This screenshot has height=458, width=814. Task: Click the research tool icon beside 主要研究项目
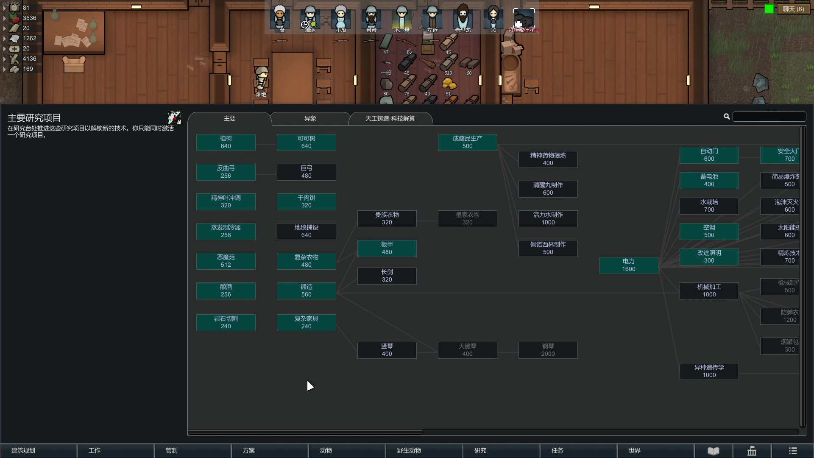point(174,117)
